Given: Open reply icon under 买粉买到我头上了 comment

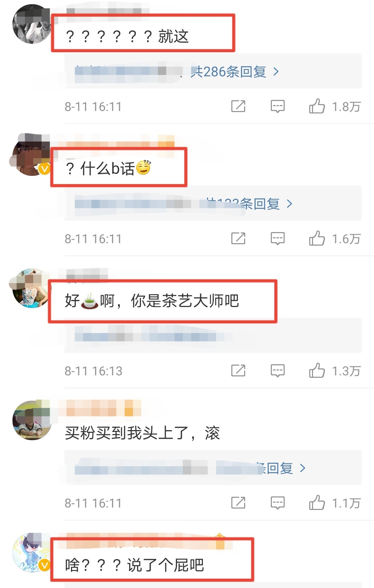Looking at the screenshot, I should (277, 503).
